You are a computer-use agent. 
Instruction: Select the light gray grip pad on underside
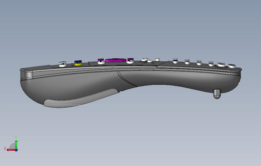pyautogui.click(x=81, y=99)
